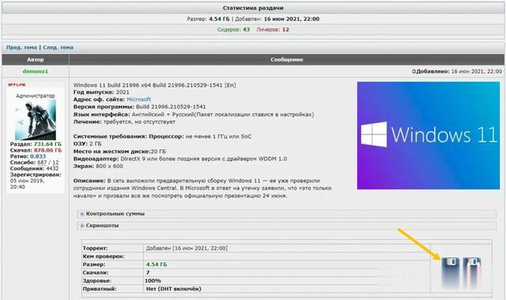Click the 'Торрент:' row value 'Добавлен [16 июн 2021, 22:00]'
This screenshot has height=300, width=506.
(187, 248)
